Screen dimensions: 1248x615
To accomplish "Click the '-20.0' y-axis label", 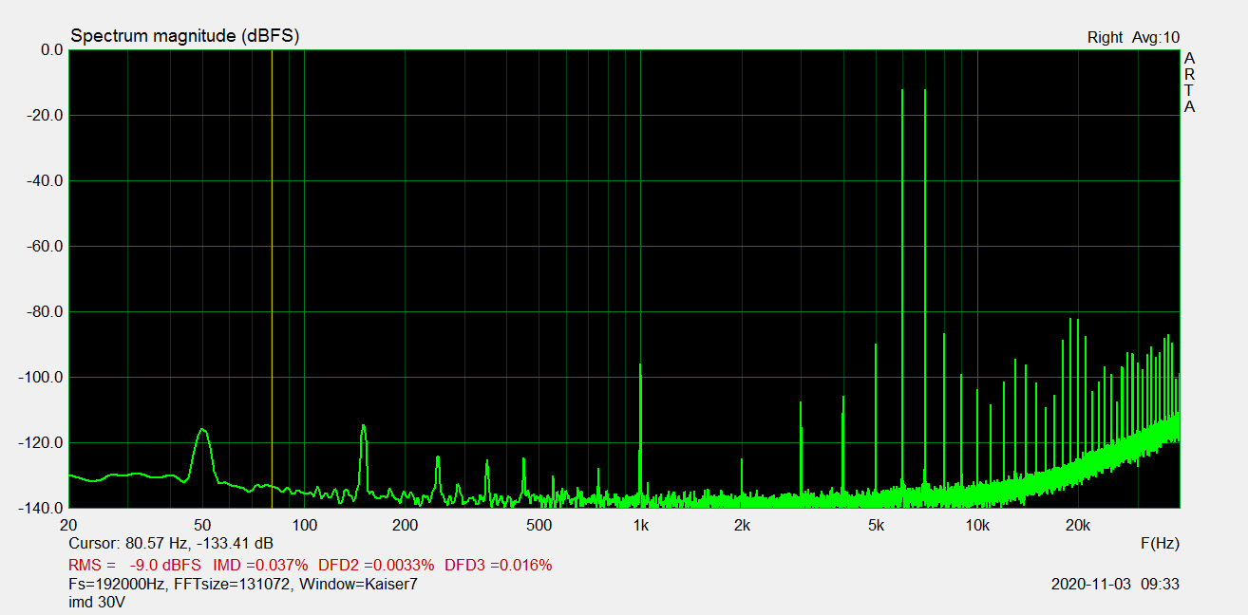I will [46, 116].
